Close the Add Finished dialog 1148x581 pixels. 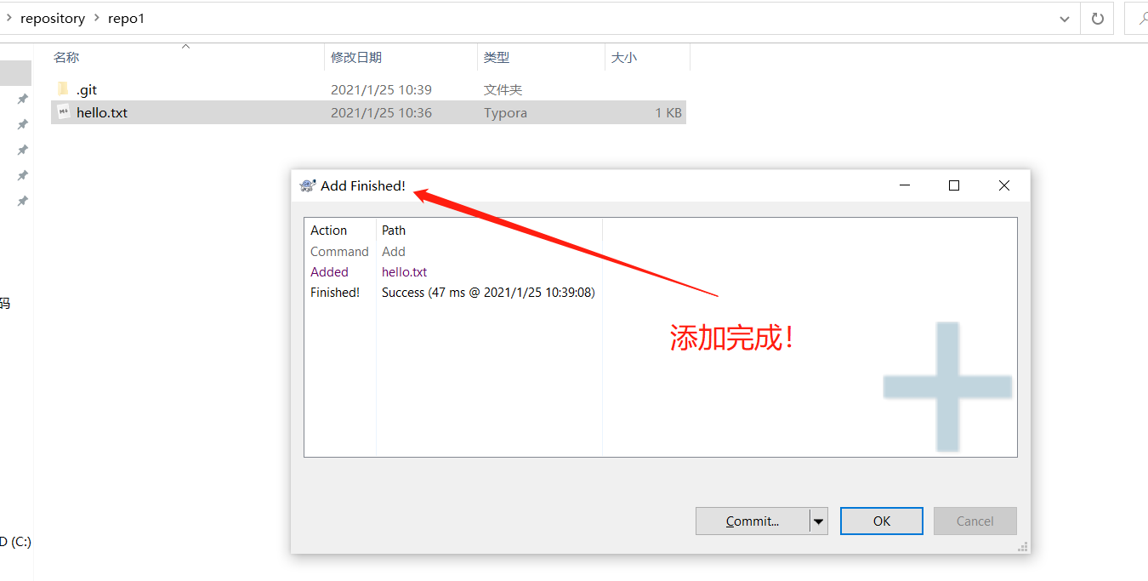point(1004,185)
